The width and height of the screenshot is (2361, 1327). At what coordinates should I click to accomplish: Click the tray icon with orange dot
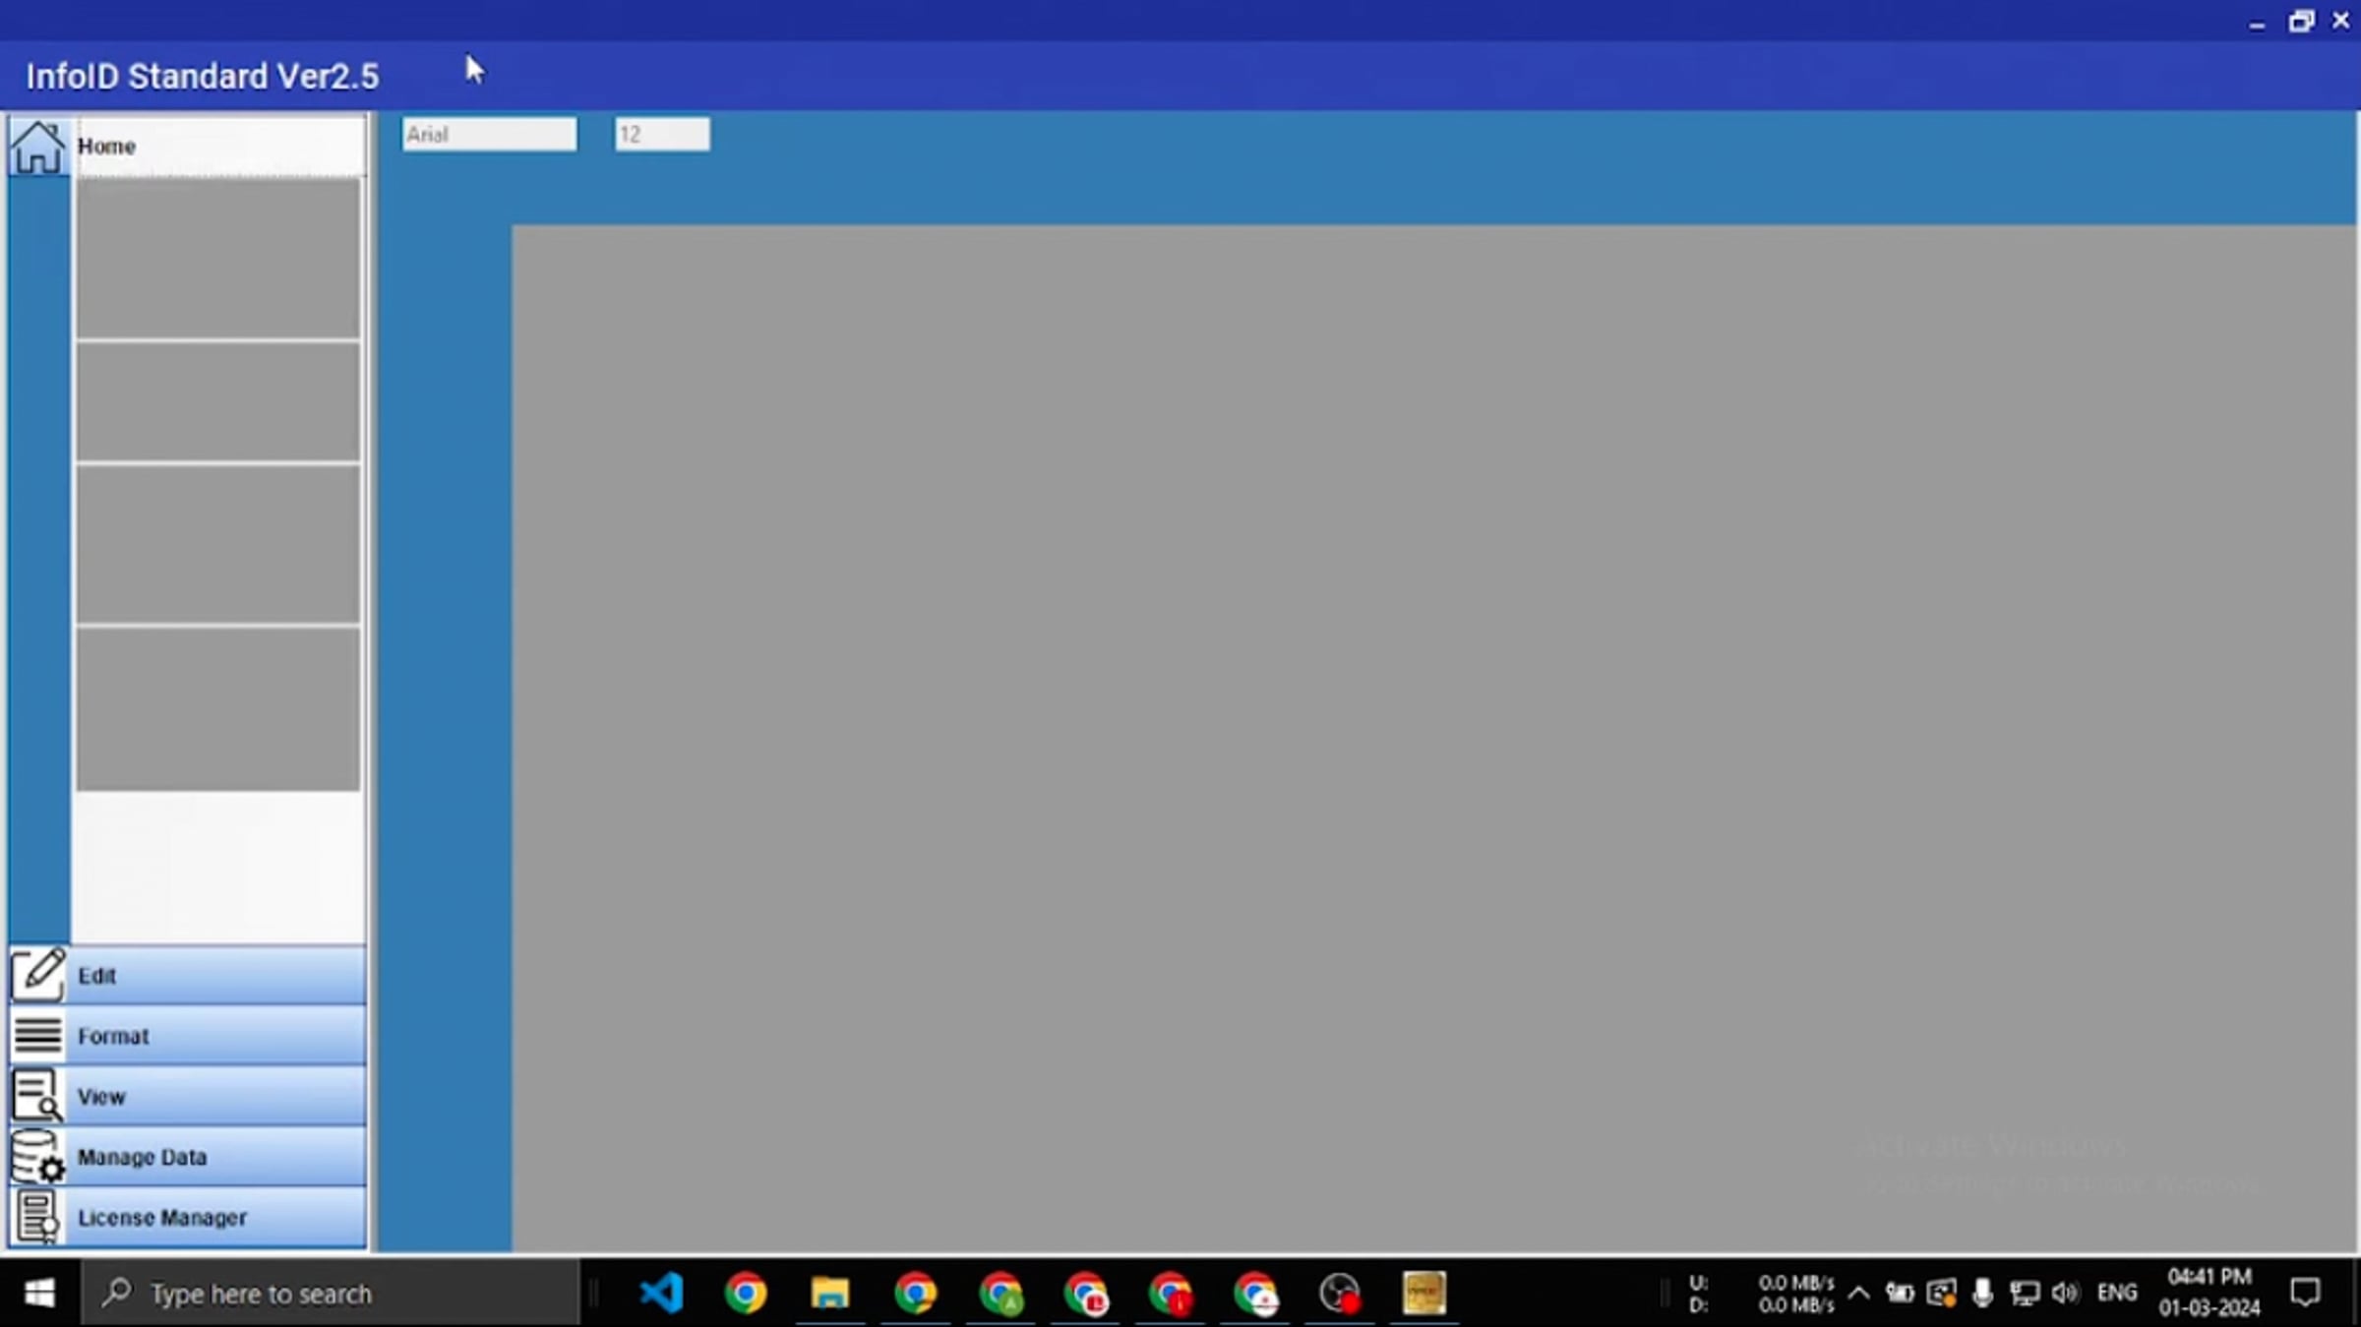pyautogui.click(x=1941, y=1293)
